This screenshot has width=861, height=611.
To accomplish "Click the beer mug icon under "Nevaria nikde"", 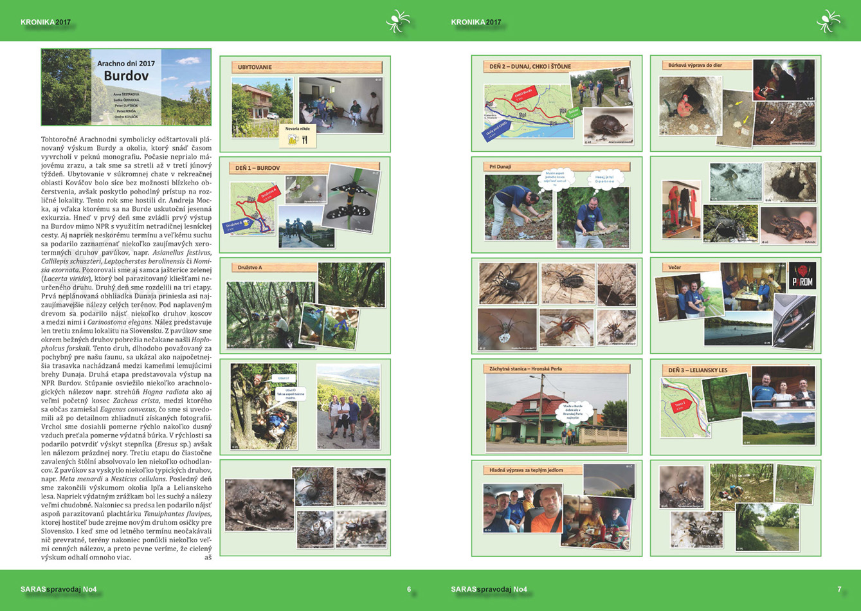I will tap(293, 140).
